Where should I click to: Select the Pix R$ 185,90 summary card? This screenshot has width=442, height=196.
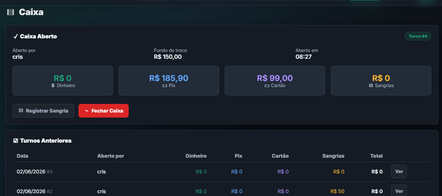(x=169, y=81)
